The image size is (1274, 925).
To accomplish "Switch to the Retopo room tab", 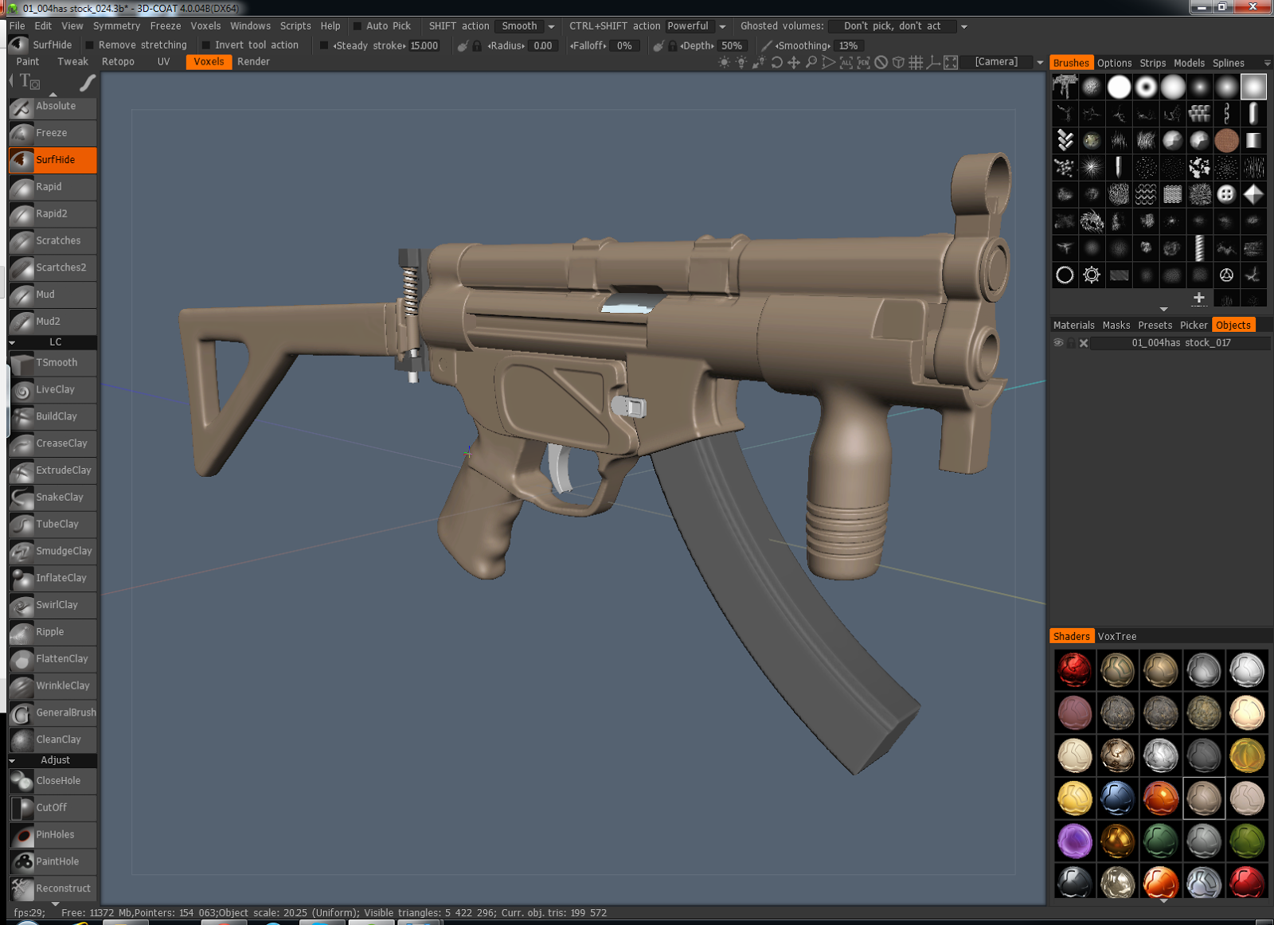I will [118, 62].
